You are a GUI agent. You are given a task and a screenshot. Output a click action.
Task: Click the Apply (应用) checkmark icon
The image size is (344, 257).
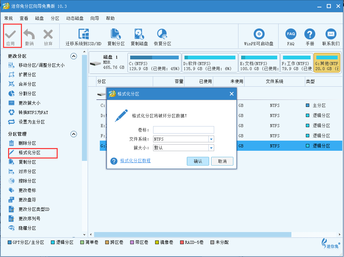pyautogui.click(x=10, y=34)
